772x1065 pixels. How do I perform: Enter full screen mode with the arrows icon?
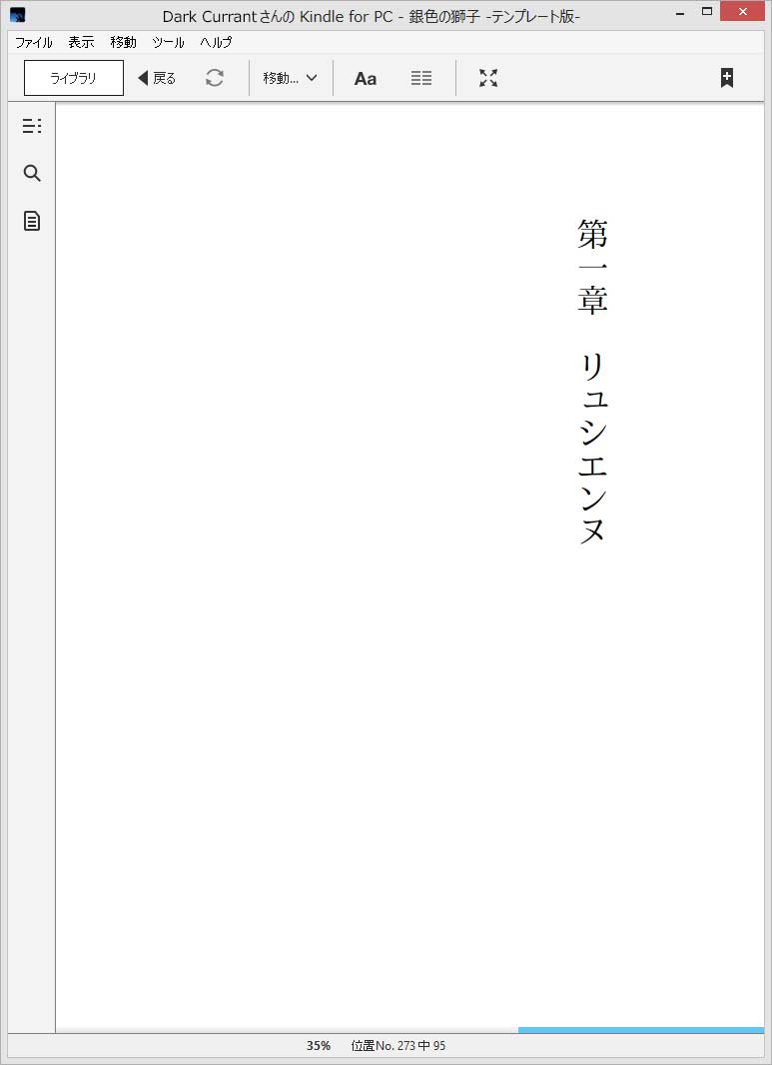(488, 78)
